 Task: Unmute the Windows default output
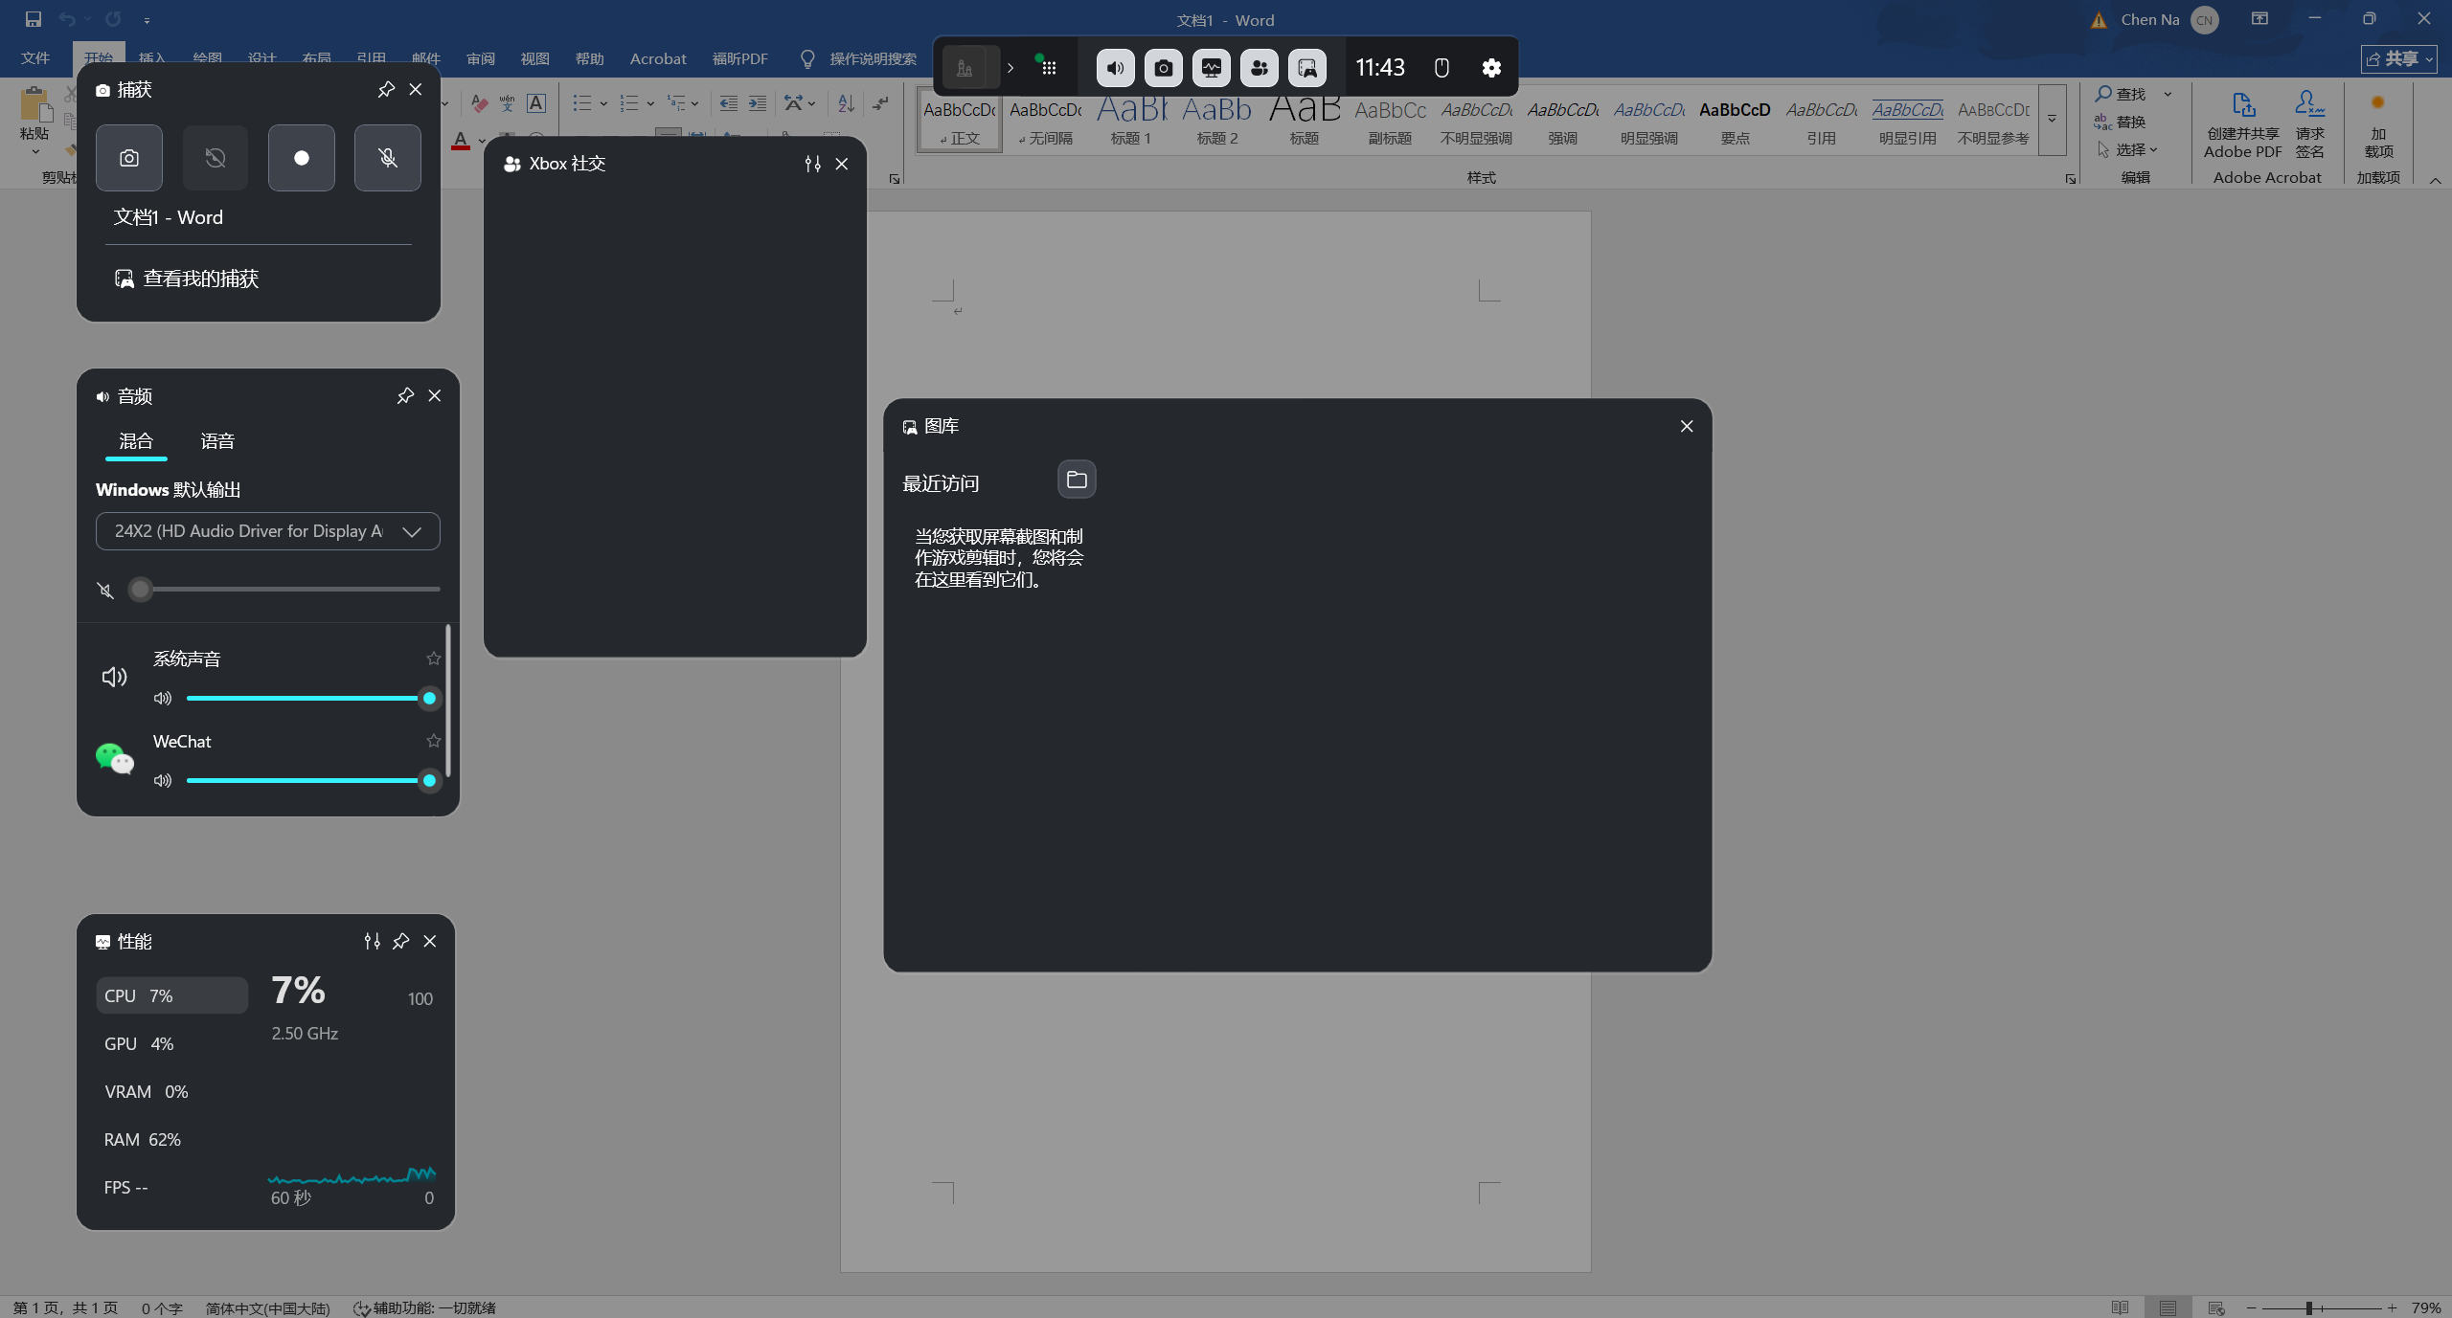(106, 591)
